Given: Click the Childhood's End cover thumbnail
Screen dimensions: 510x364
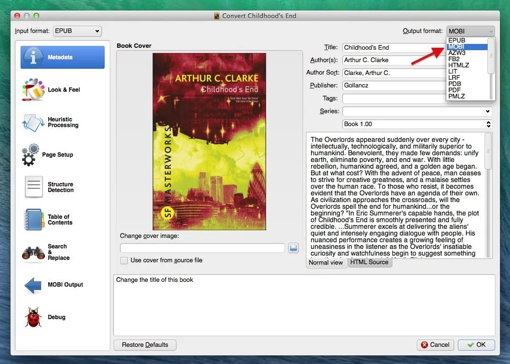Looking at the screenshot, I should click(x=209, y=142).
